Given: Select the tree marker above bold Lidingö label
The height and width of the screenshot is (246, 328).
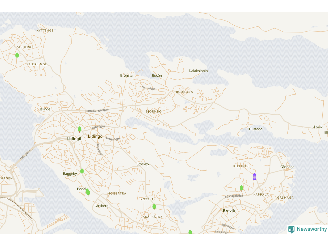Looking at the screenshot, I should pos(79,129).
